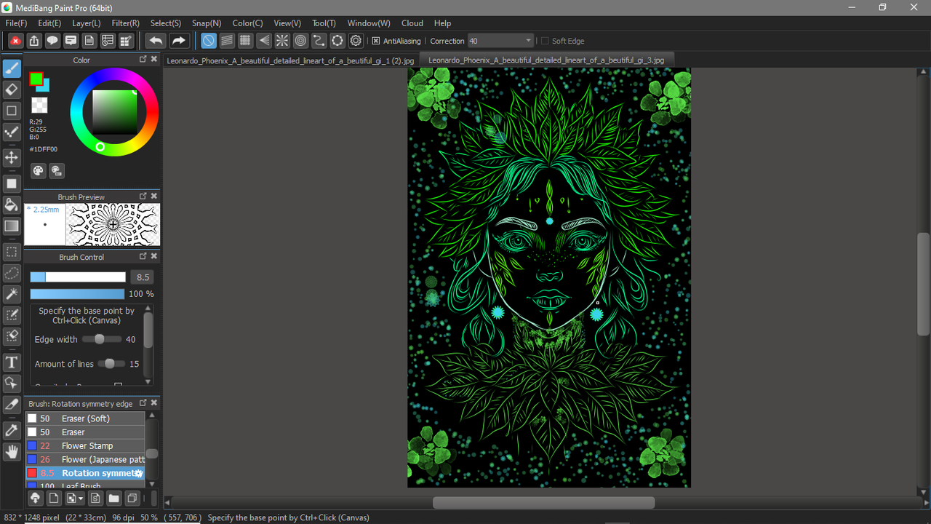Screen dimensions: 931x524
Task: Open the Correction value dropdown
Action: tap(529, 41)
